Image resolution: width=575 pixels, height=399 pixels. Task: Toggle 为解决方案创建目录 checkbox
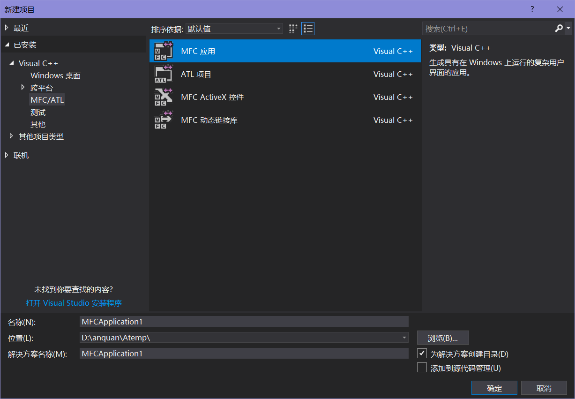pos(422,353)
